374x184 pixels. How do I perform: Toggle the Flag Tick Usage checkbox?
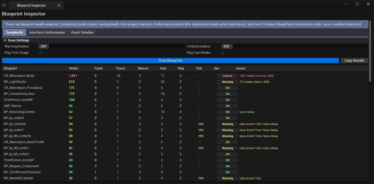[x=41, y=53]
